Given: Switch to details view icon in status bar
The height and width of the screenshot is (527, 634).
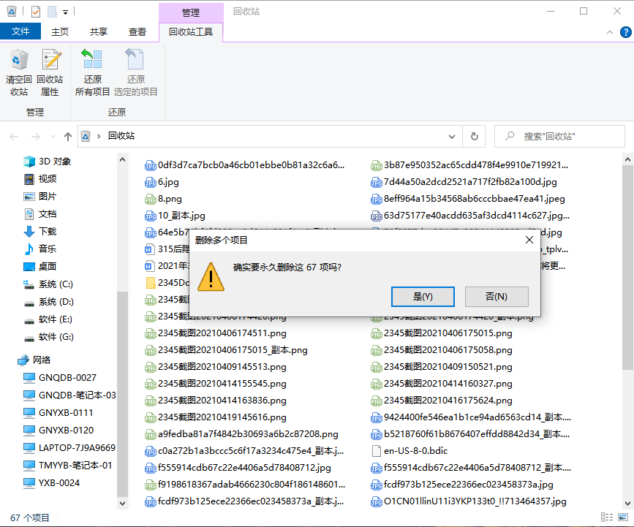Looking at the screenshot, I should [x=606, y=517].
